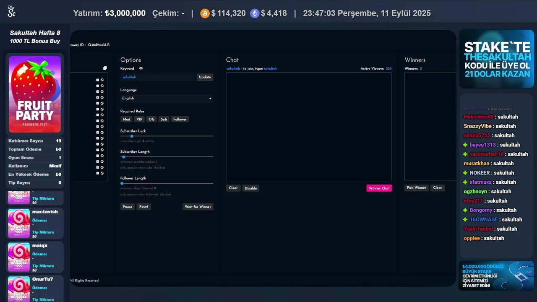Click the green badge next to xfatmaxs
This screenshot has width=537, height=302.
[465, 182]
